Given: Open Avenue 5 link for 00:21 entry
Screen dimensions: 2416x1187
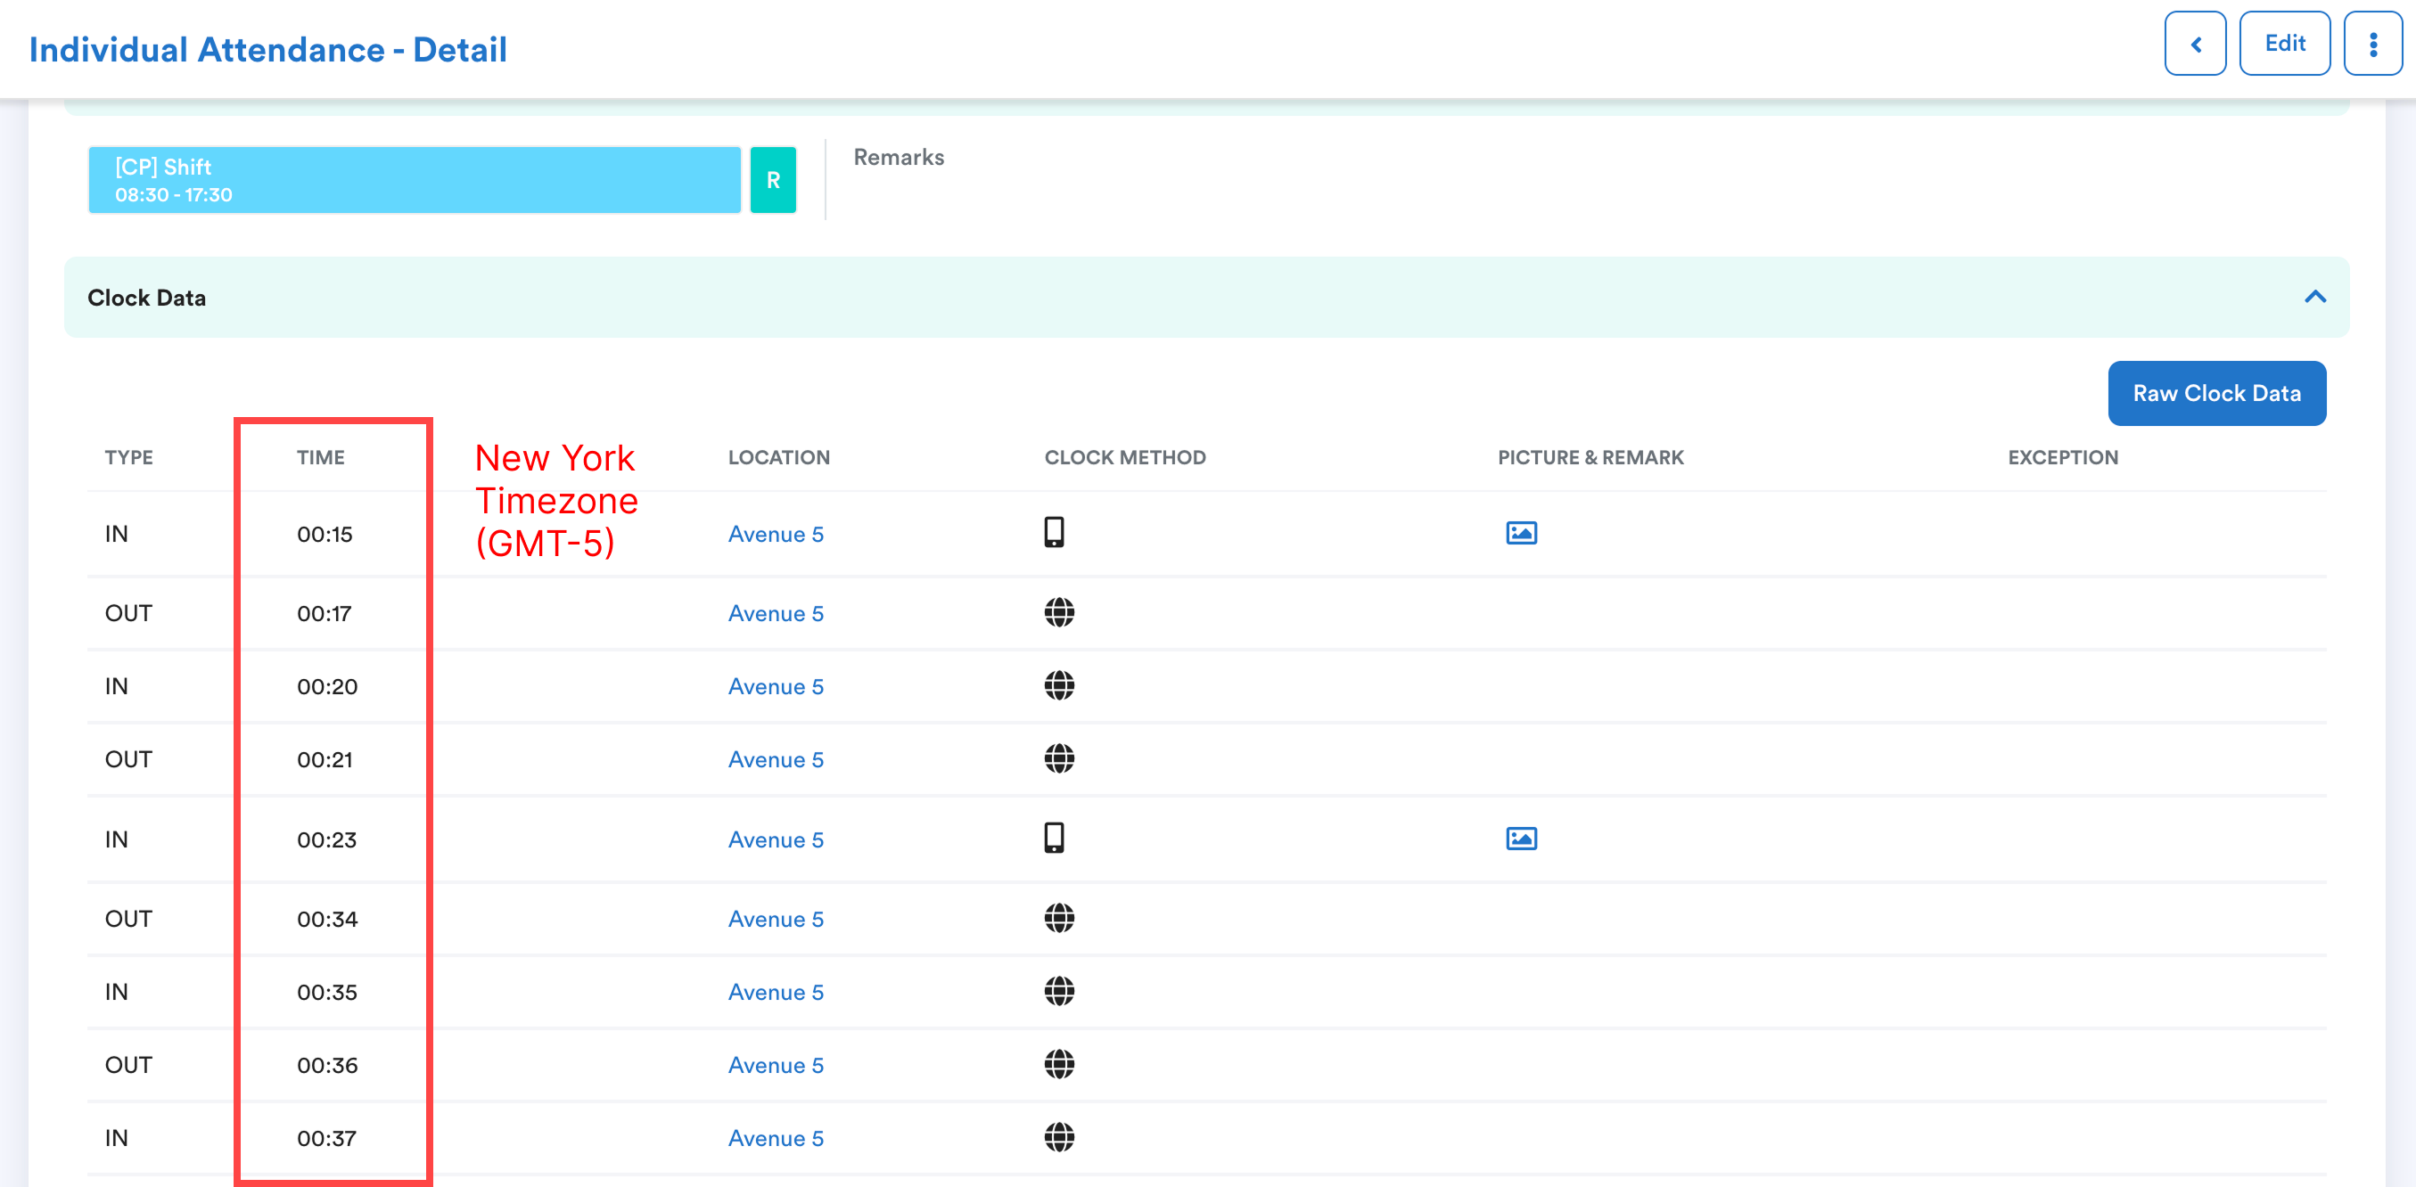Looking at the screenshot, I should pos(776,759).
